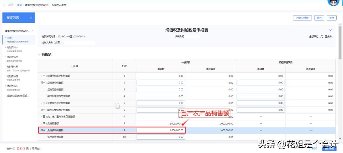Click 填表日期 field
Viewport: 343px width, 153px height.
[x=193, y=37]
